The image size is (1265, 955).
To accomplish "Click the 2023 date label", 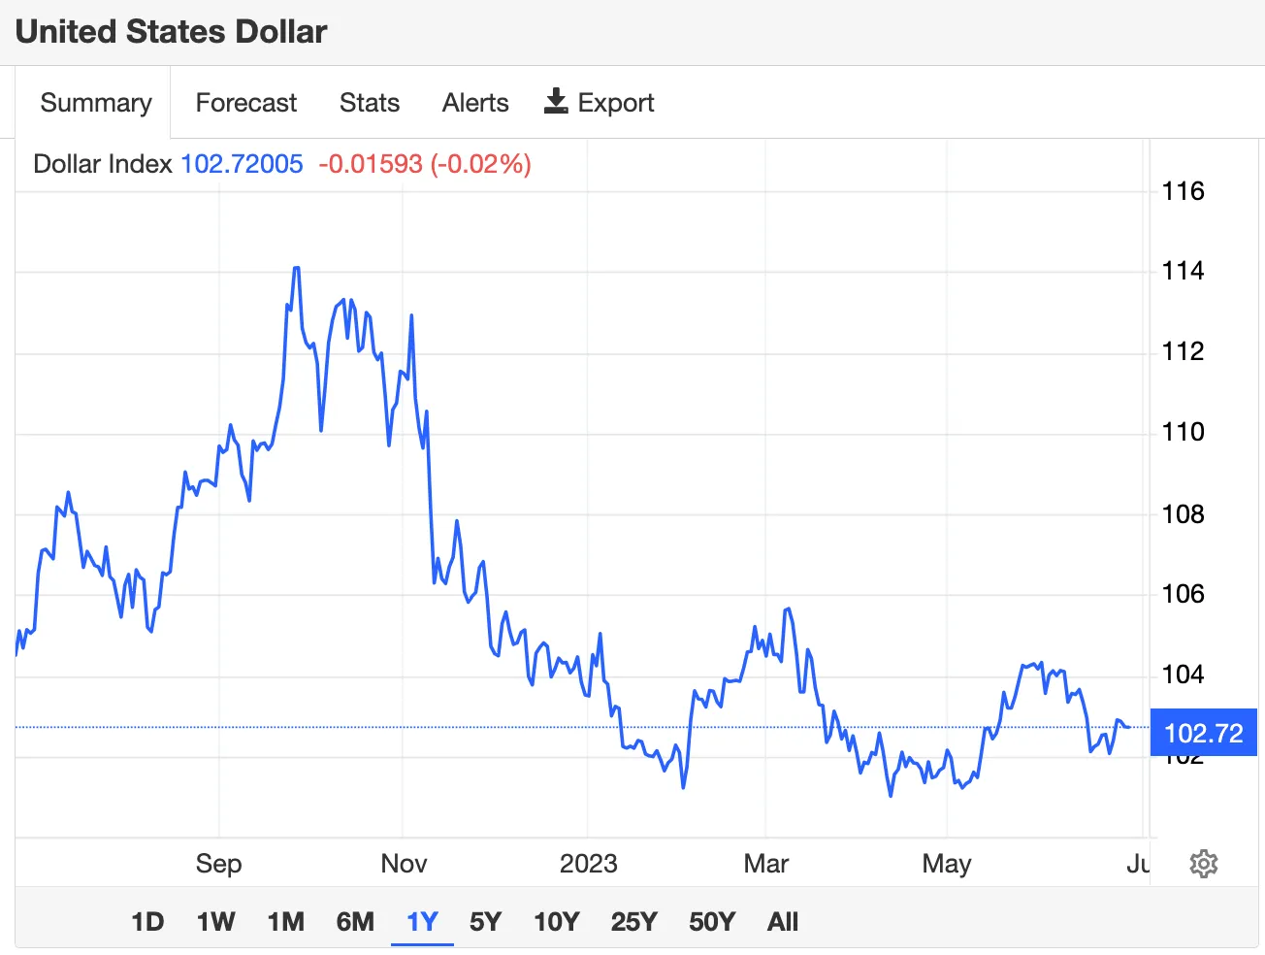I will tap(589, 864).
